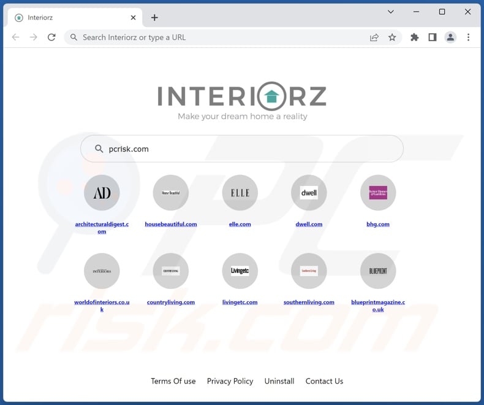This screenshot has height=405, width=484.
Task: Click the Country Living logo circle
Action: pos(171,271)
